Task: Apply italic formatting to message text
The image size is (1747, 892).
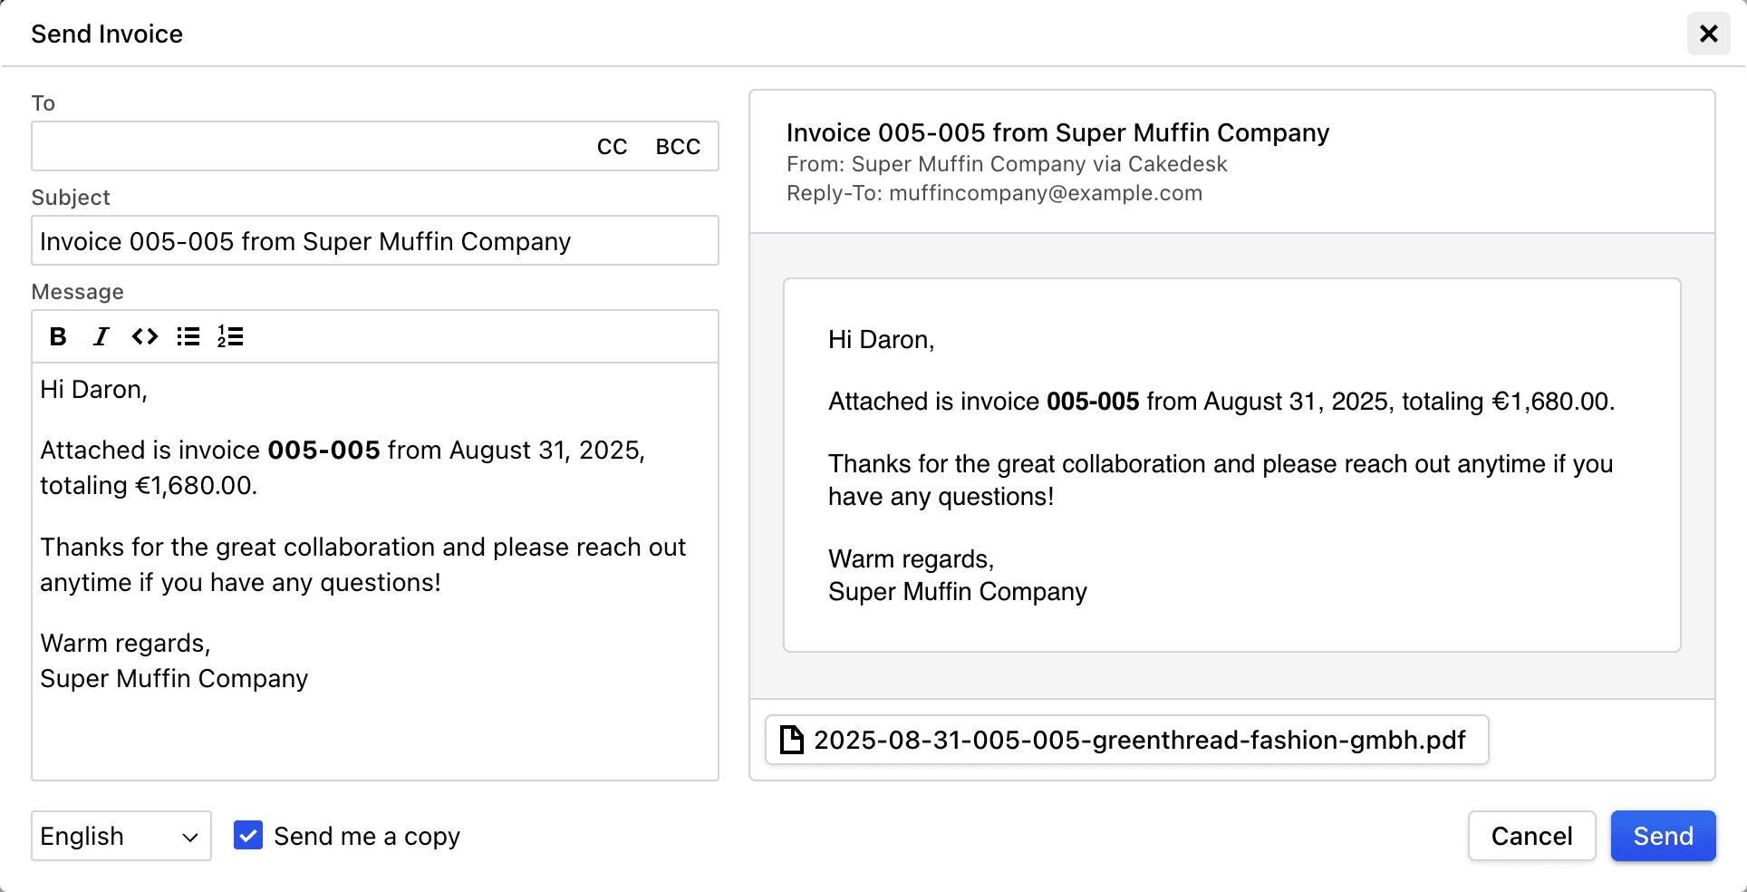Action: 101,336
